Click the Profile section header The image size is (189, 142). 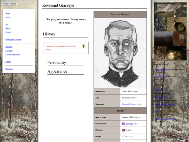point(120,111)
